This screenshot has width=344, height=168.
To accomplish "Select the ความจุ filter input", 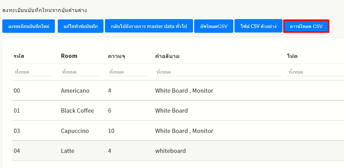I will (127, 72).
